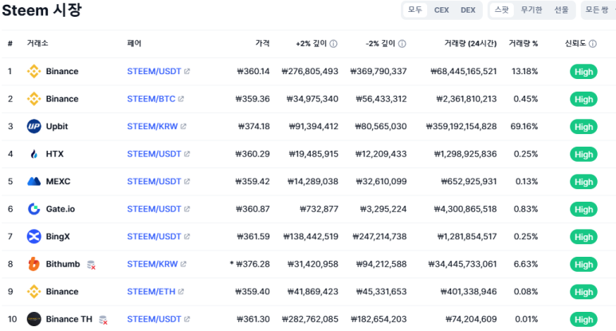Click the Binance TH logo icon
The width and height of the screenshot is (616, 331).
pos(33,319)
